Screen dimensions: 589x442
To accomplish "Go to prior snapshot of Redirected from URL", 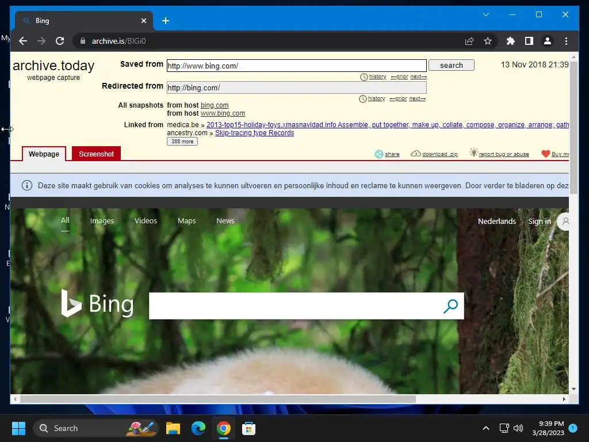I will (x=398, y=98).
